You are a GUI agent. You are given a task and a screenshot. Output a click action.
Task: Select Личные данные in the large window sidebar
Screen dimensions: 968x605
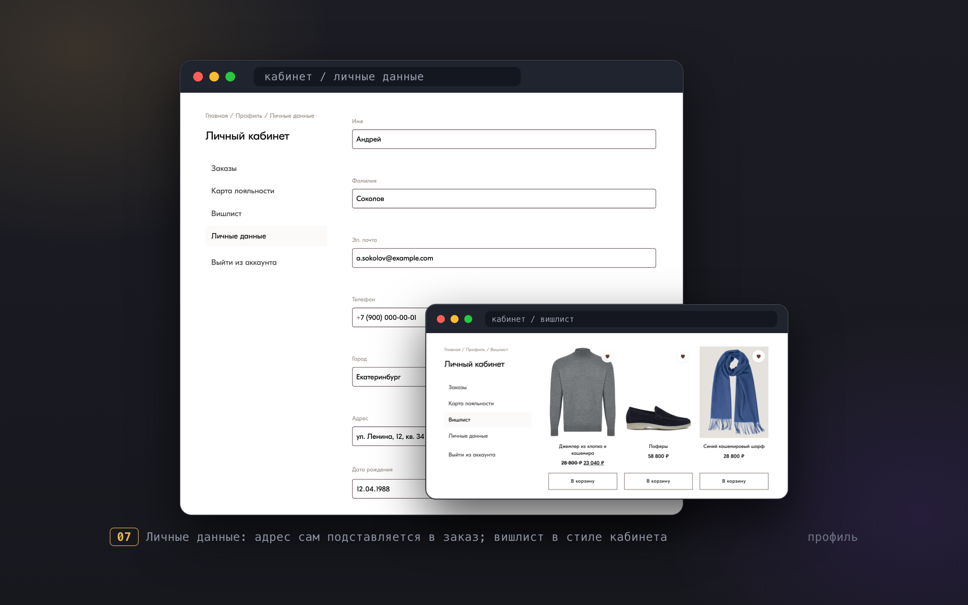266,236
